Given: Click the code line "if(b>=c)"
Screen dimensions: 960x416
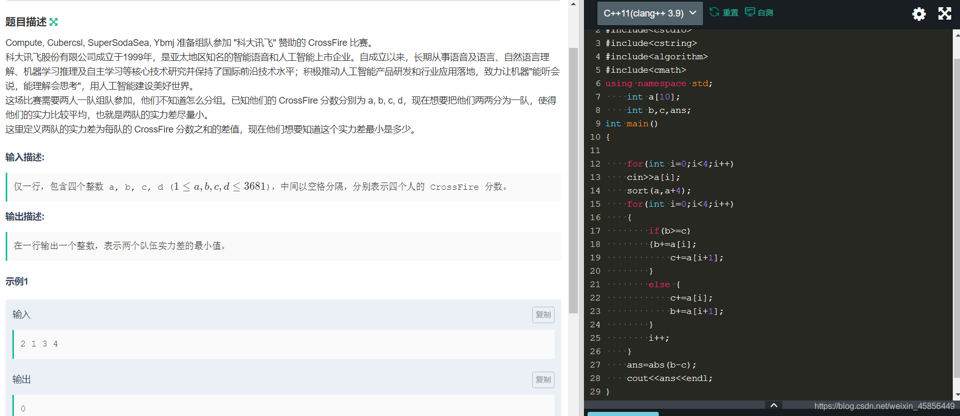Looking at the screenshot, I should tap(669, 231).
